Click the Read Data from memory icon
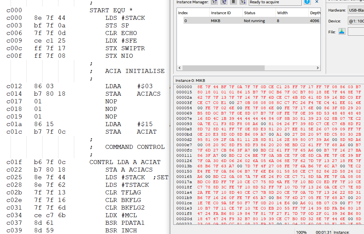The width and height of the screenshot is (364, 234). tap(214, 2)
